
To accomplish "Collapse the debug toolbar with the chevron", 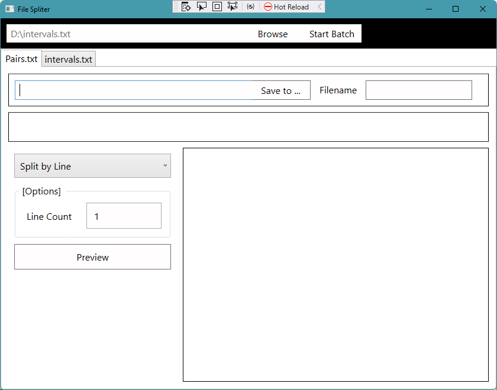I will tap(320, 7).
